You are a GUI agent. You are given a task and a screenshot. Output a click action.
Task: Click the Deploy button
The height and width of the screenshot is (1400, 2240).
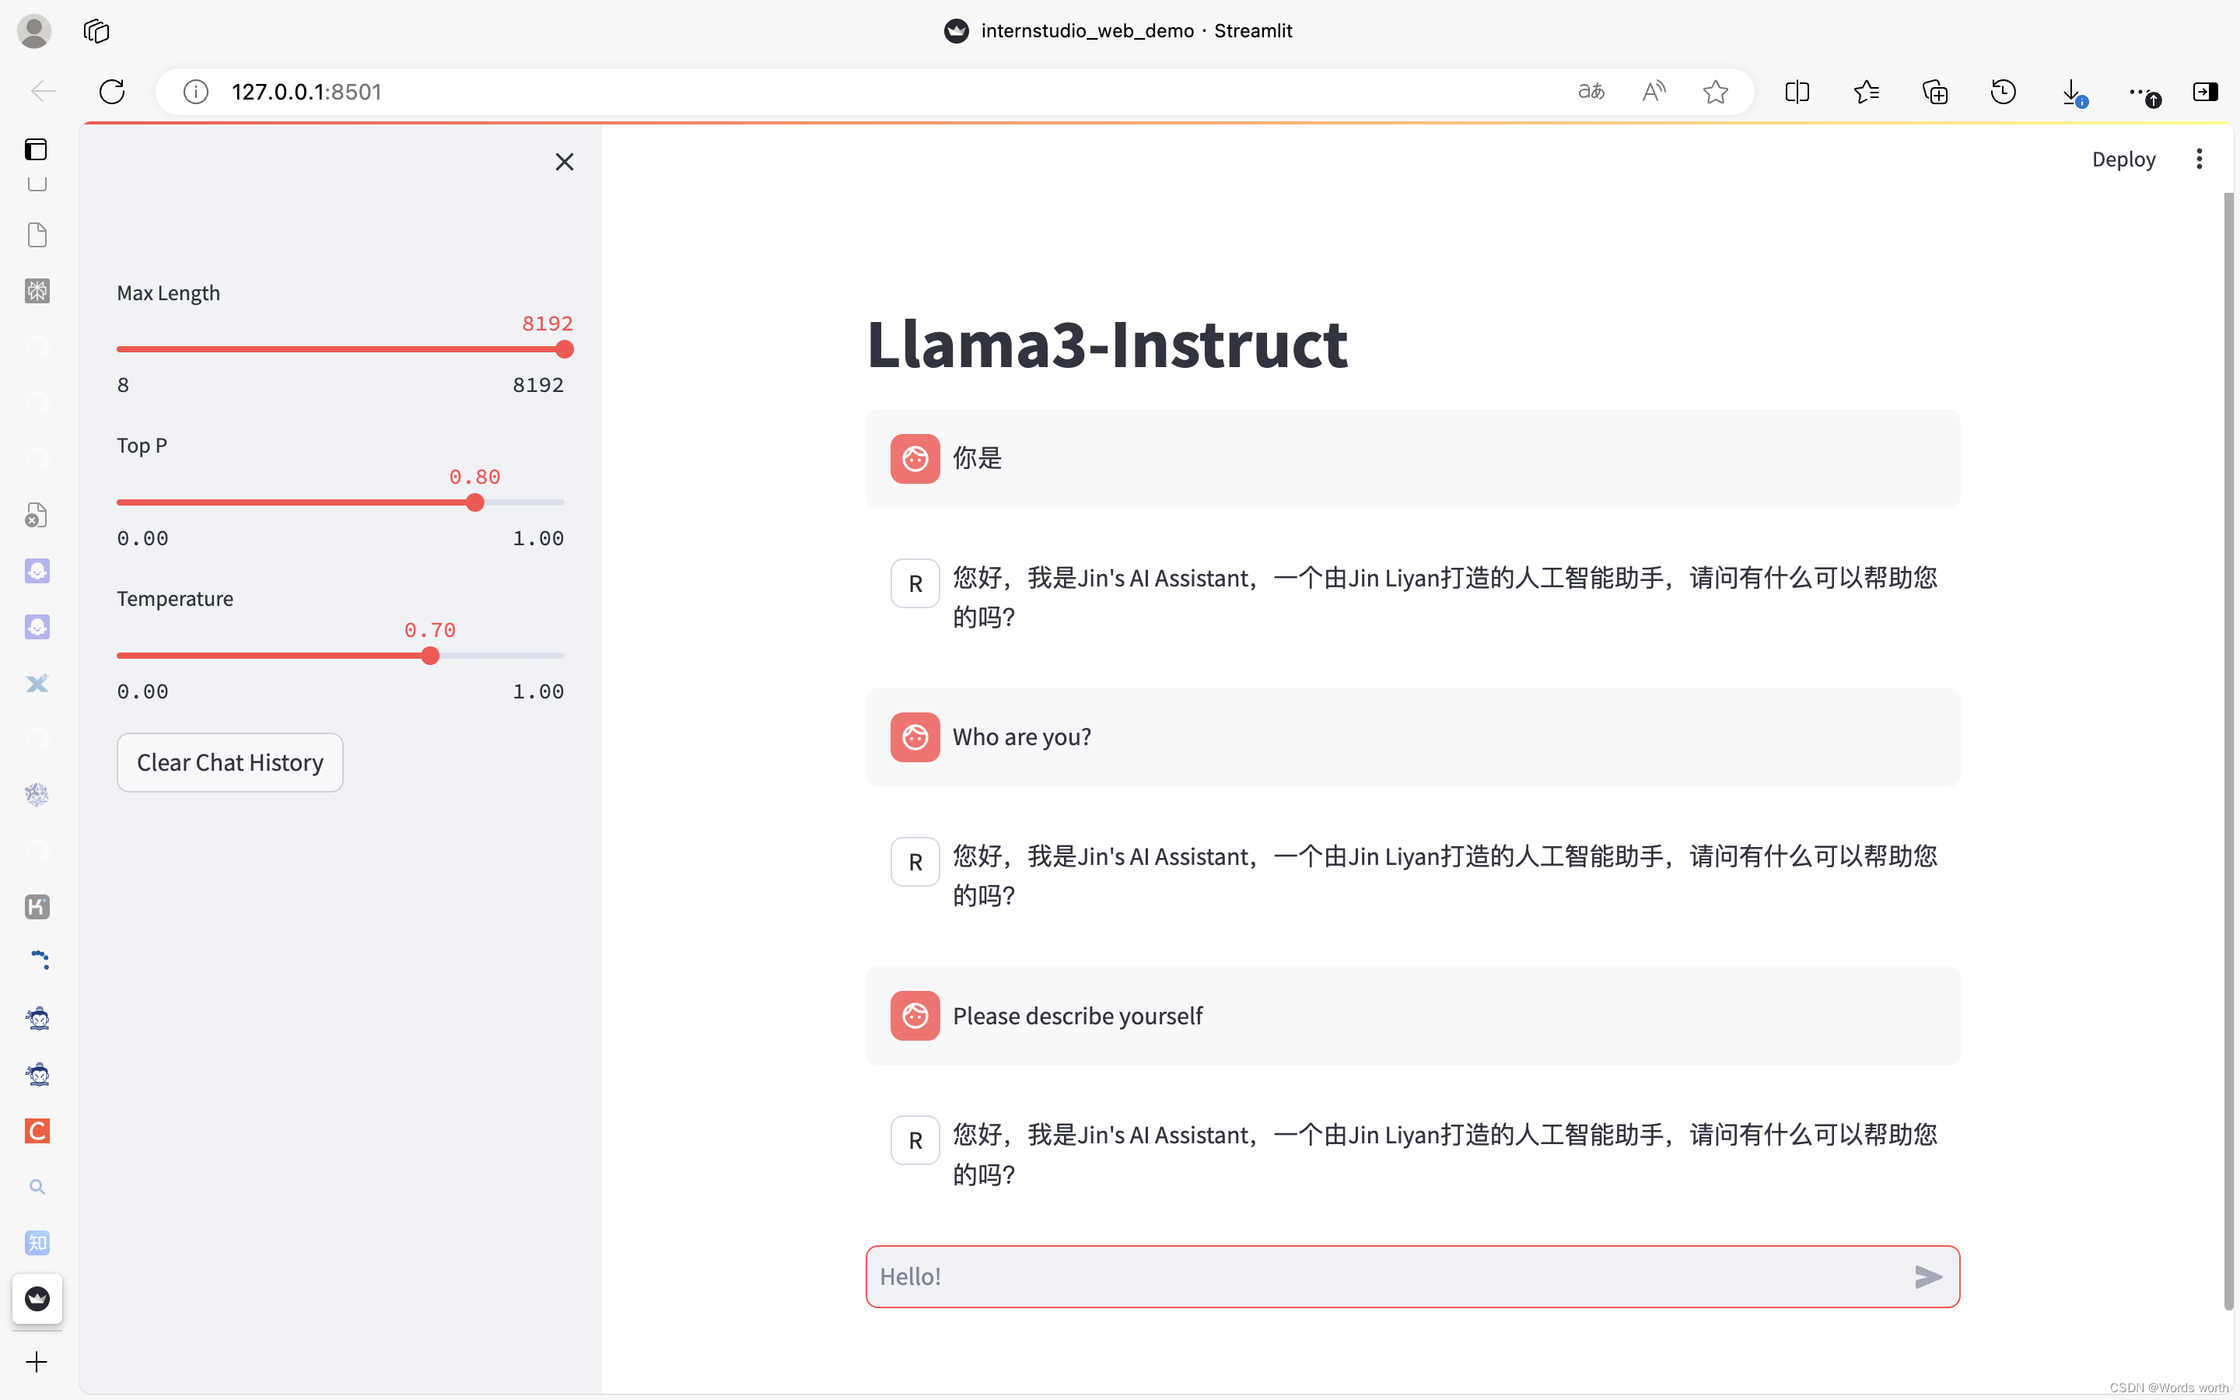tap(2123, 159)
